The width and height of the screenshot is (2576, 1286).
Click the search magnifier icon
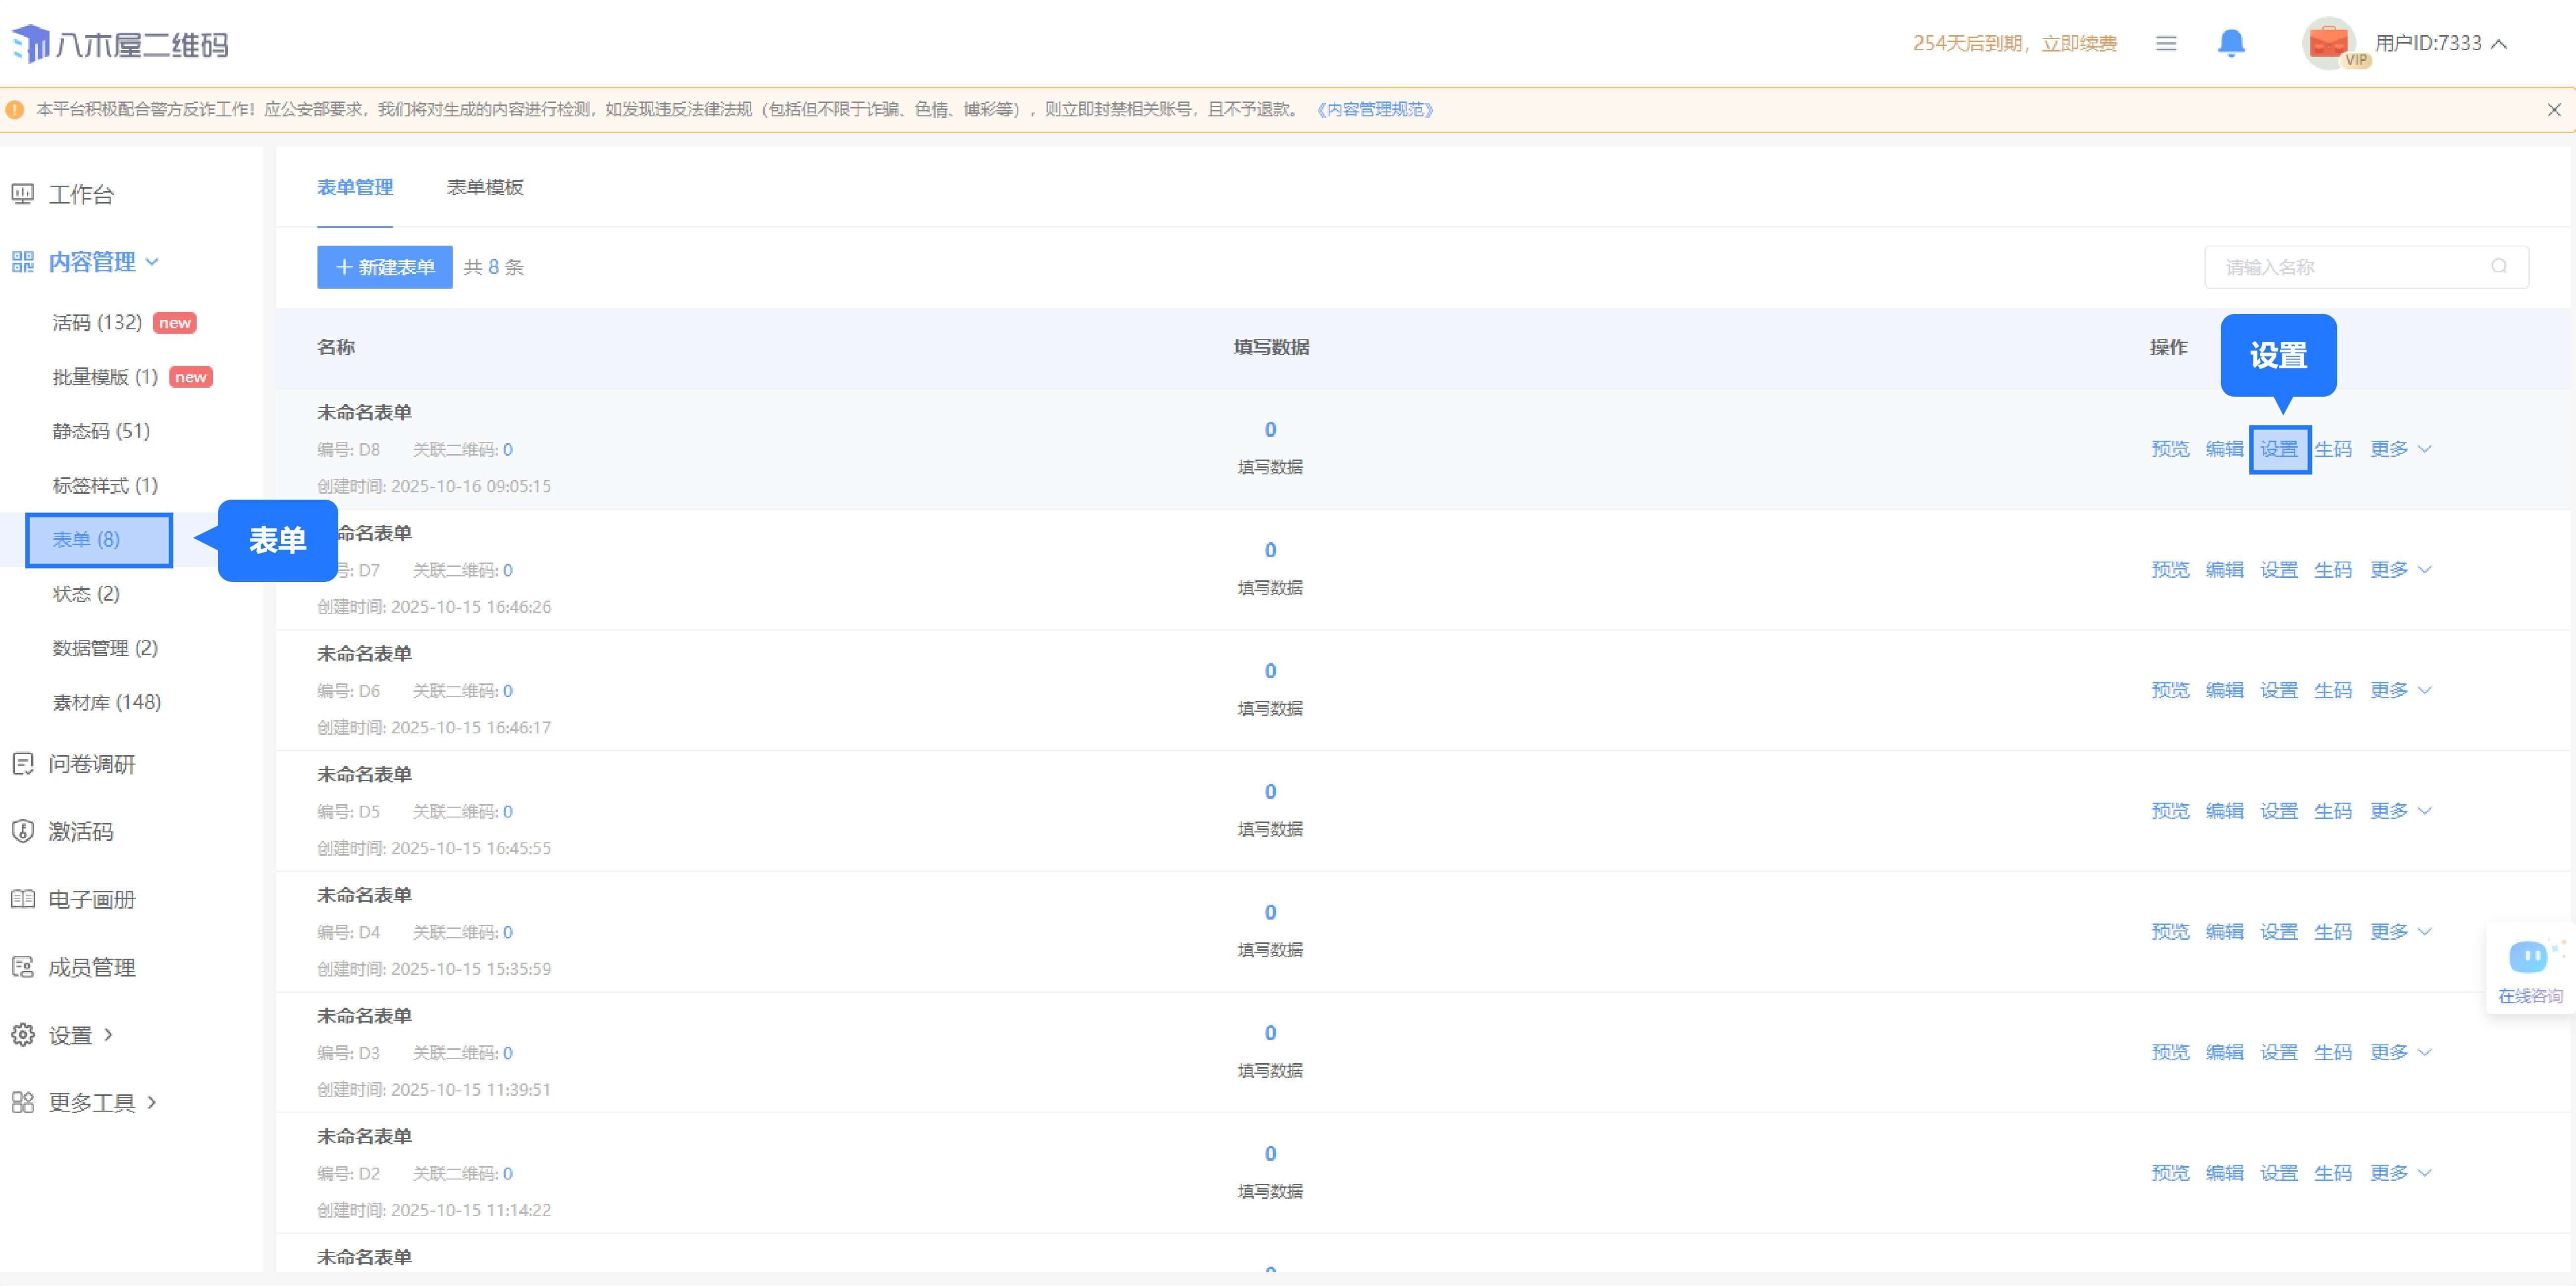pos(2498,266)
